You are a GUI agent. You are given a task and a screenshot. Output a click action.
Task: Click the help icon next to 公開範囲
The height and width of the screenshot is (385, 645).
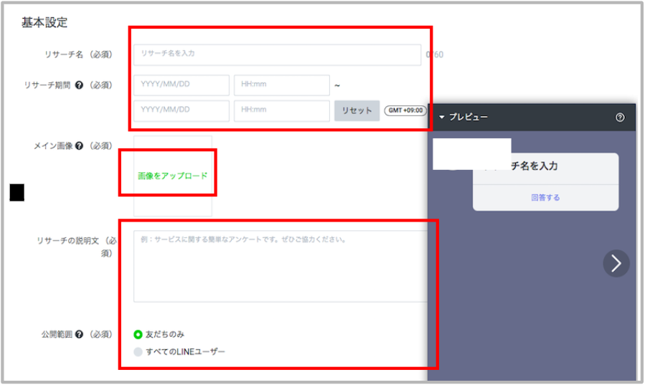(x=79, y=334)
